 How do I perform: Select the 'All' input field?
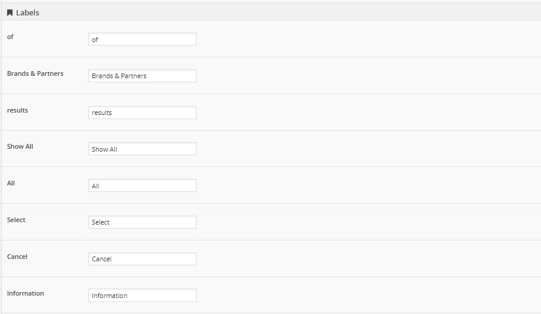(142, 186)
